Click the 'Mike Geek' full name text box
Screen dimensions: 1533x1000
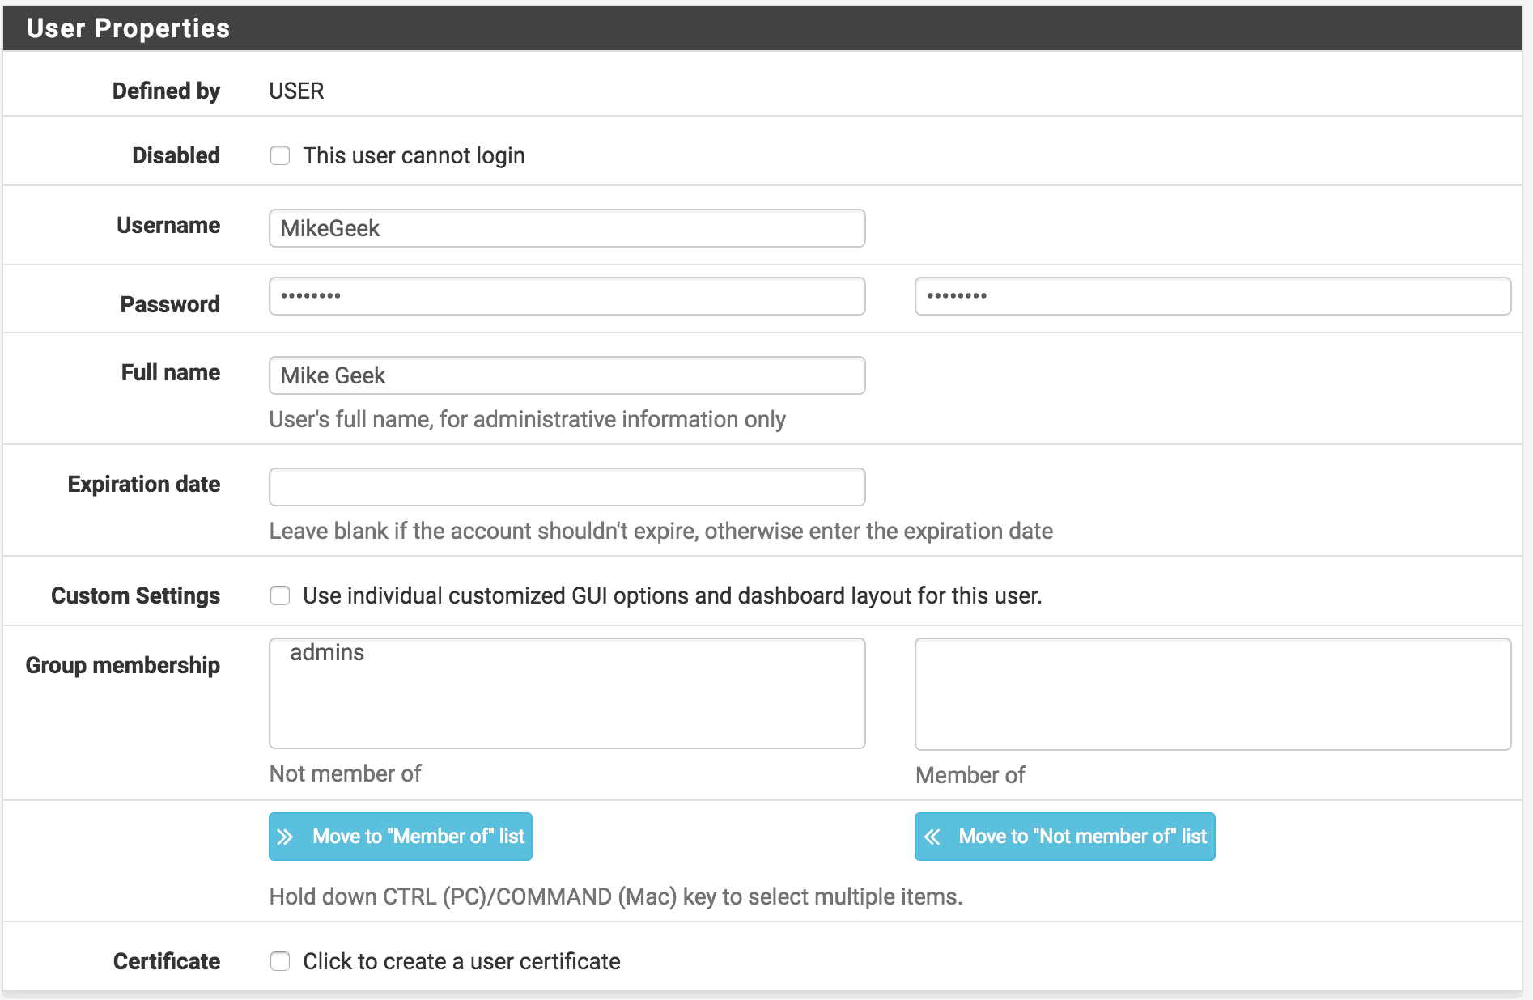pyautogui.click(x=567, y=375)
